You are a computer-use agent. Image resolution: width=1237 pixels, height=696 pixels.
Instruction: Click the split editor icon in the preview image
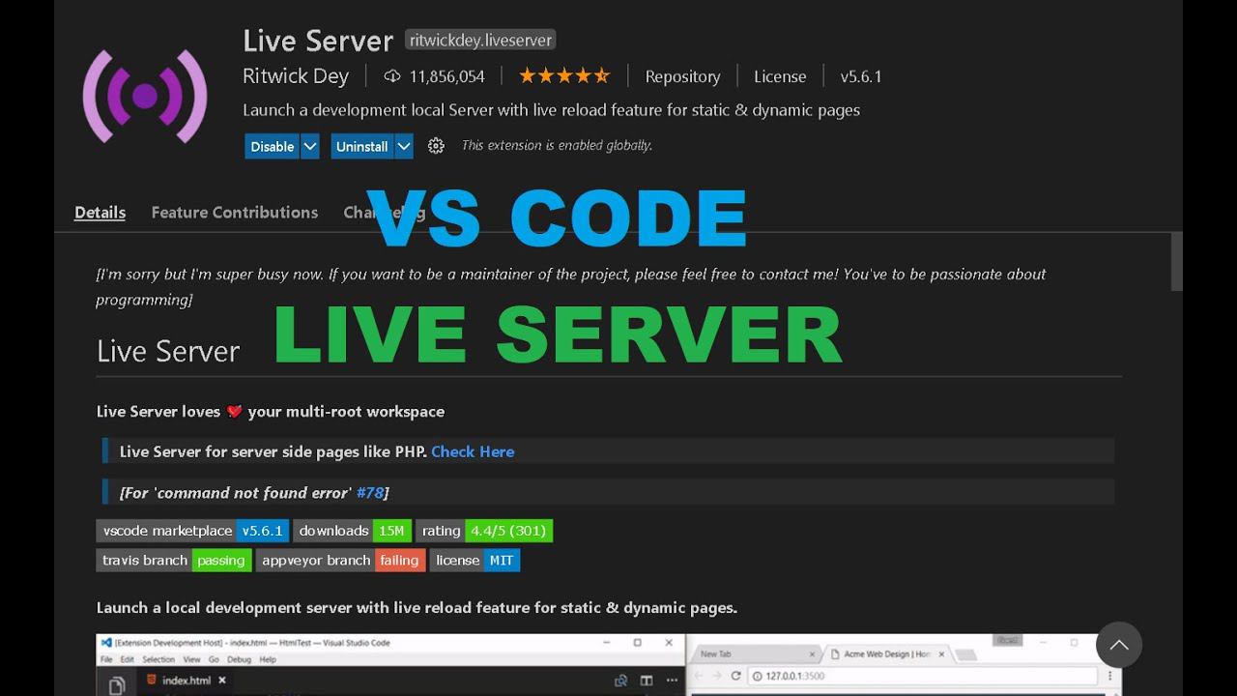point(647,681)
